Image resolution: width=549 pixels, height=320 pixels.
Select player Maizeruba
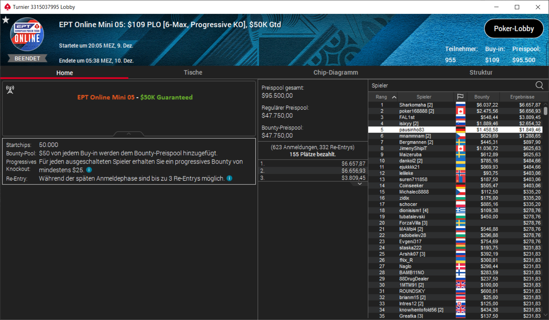pyautogui.click(x=455, y=155)
